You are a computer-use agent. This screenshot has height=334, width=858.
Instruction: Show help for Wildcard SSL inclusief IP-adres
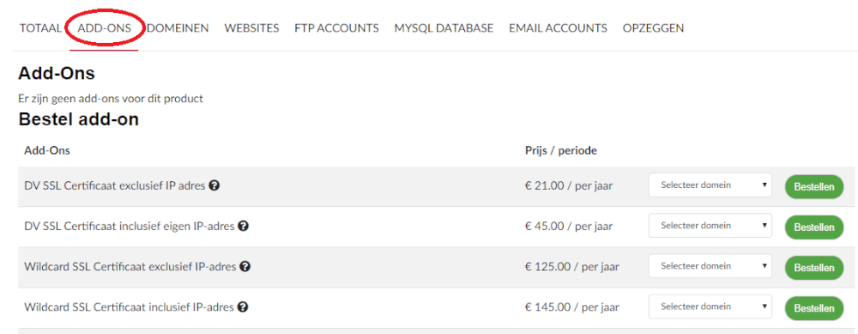tap(243, 307)
